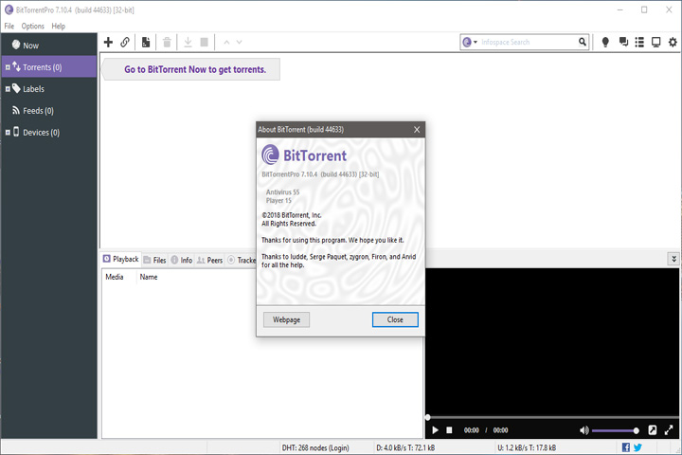Click the Create New Torrent file icon
The width and height of the screenshot is (682, 455).
[x=146, y=42]
